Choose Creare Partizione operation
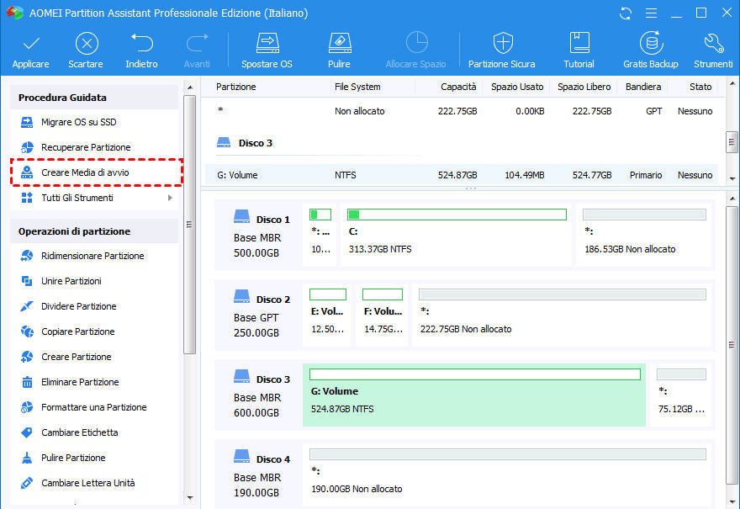 (76, 357)
